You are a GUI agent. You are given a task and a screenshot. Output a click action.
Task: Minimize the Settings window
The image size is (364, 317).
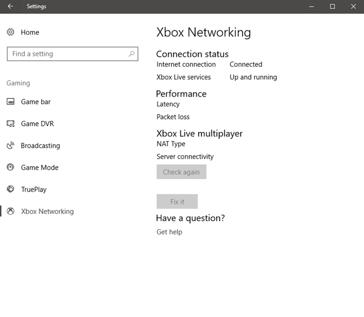tap(311, 7)
